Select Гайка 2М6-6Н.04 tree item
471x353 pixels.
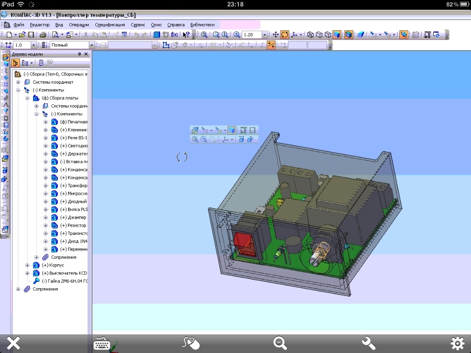64,281
